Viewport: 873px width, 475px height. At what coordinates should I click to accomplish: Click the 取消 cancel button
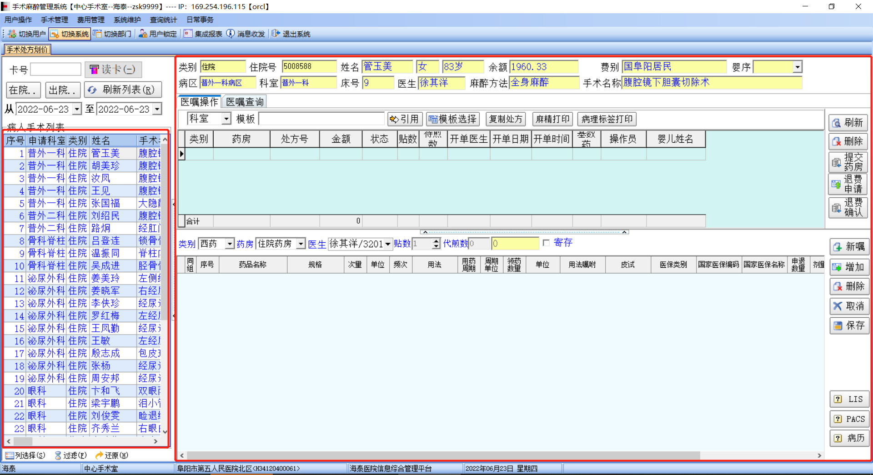849,306
